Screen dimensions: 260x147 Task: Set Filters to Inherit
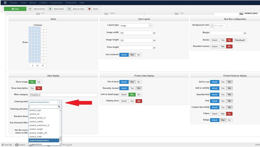point(215,114)
